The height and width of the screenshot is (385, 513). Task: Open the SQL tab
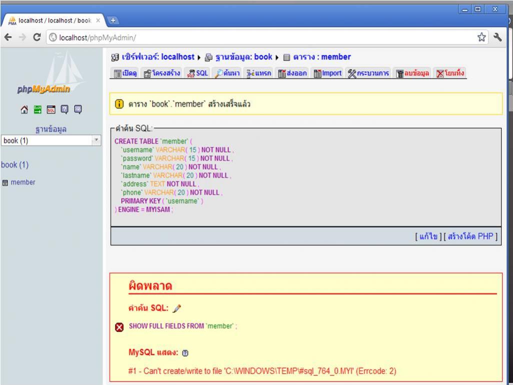[x=197, y=73]
